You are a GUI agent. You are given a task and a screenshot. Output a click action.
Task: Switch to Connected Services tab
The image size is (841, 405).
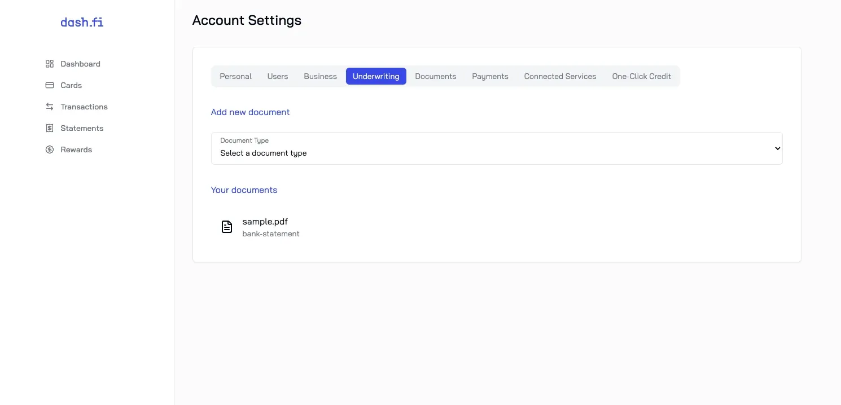[560, 76]
